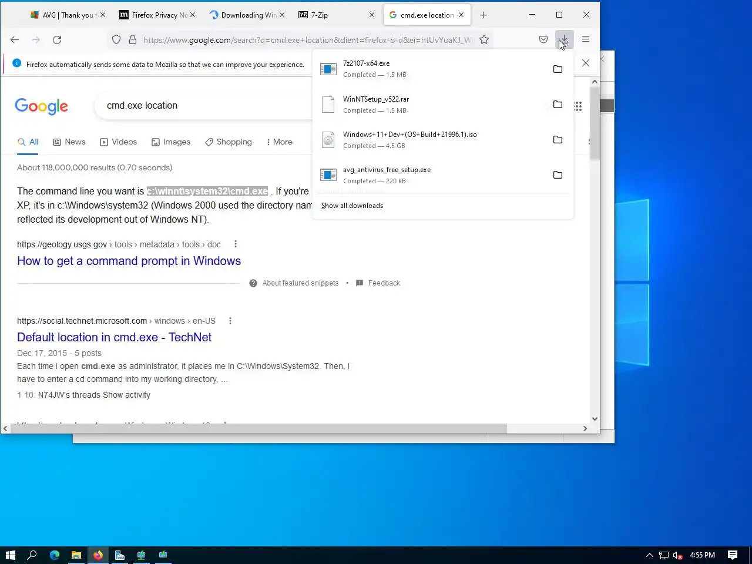Open the Save to Pocket icon

(x=543, y=39)
